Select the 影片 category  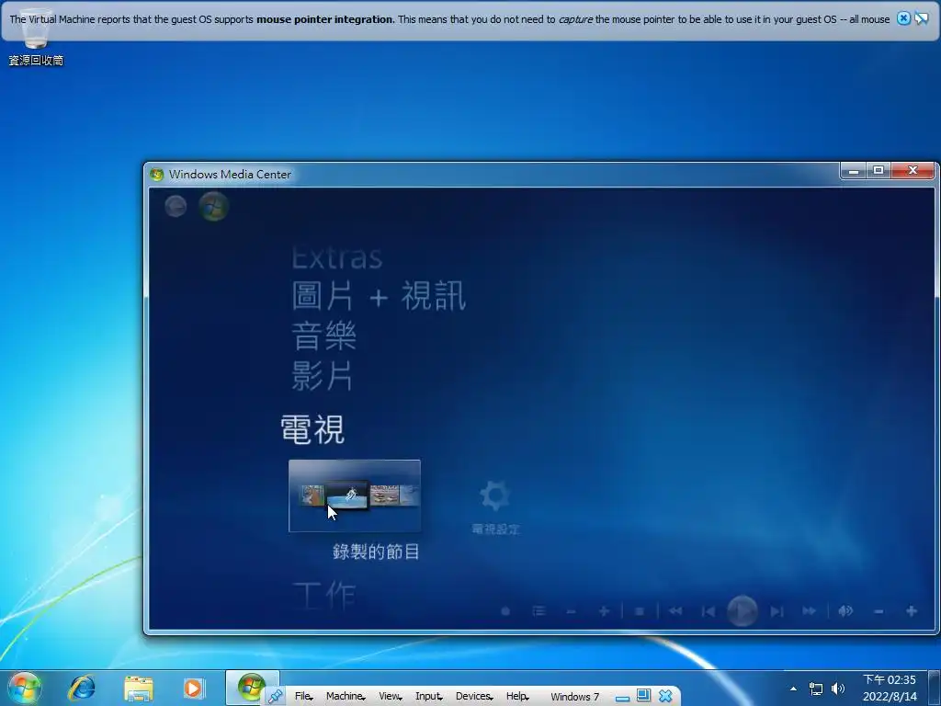(323, 376)
